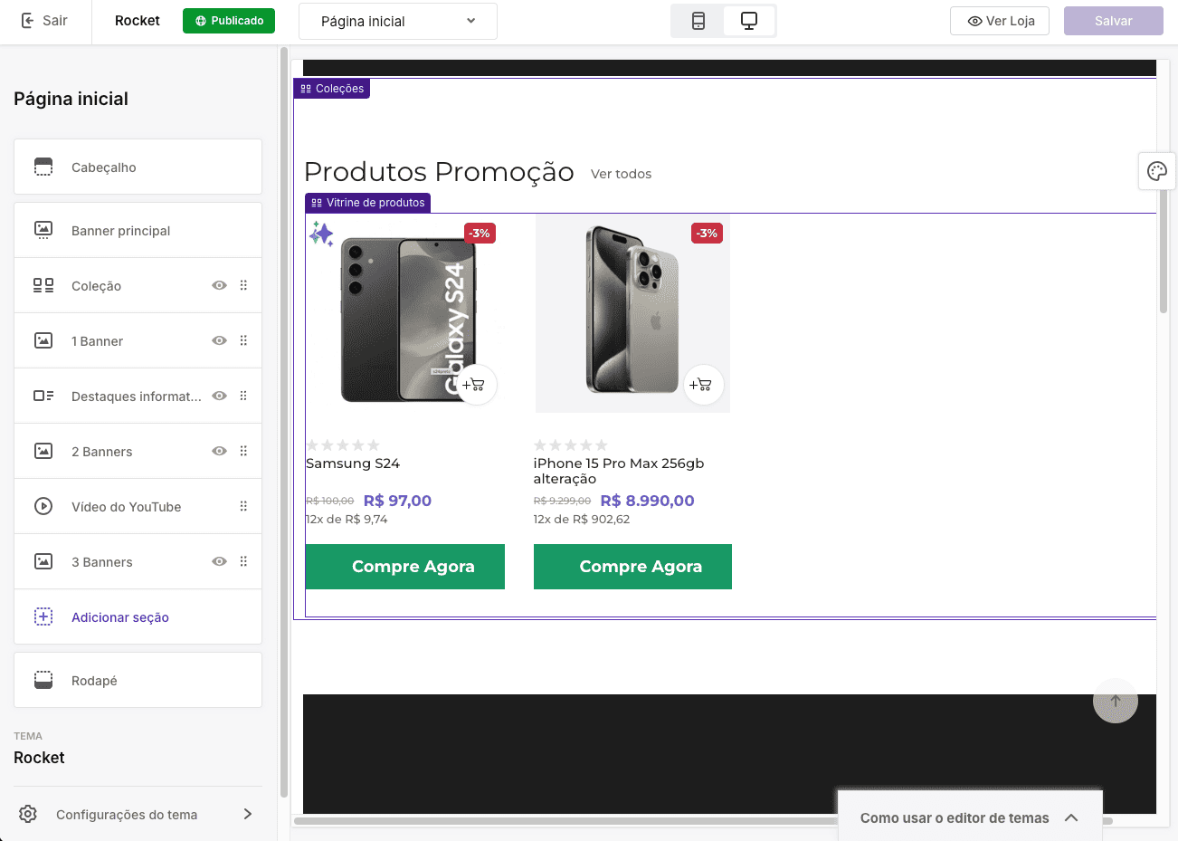Image resolution: width=1178 pixels, height=841 pixels.
Task: Open the Banner principal section
Action: 138,230
